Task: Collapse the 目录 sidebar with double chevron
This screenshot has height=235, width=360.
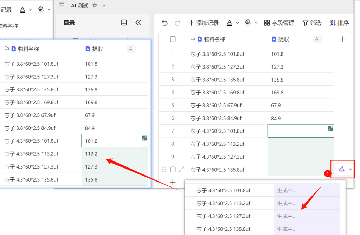Action: (138, 23)
